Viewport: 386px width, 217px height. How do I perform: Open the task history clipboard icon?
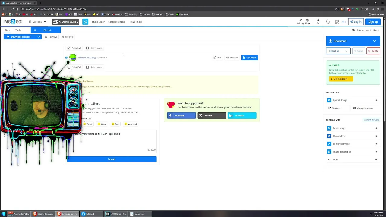337,22
